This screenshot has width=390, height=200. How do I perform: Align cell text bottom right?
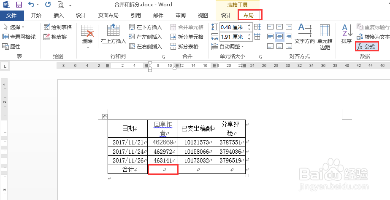tap(289, 46)
